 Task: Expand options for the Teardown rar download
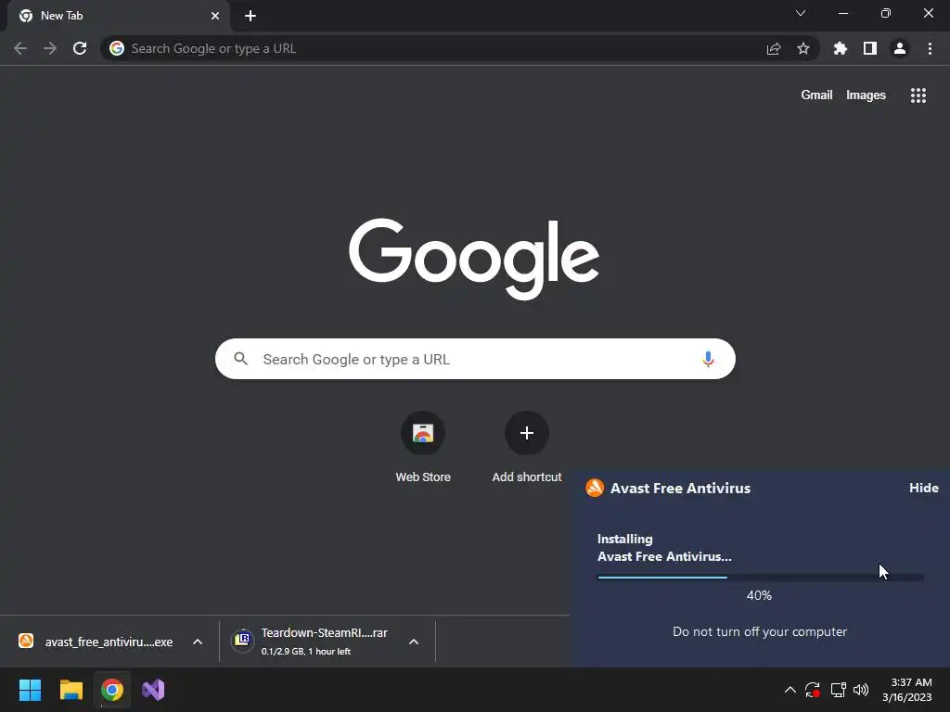[414, 642]
